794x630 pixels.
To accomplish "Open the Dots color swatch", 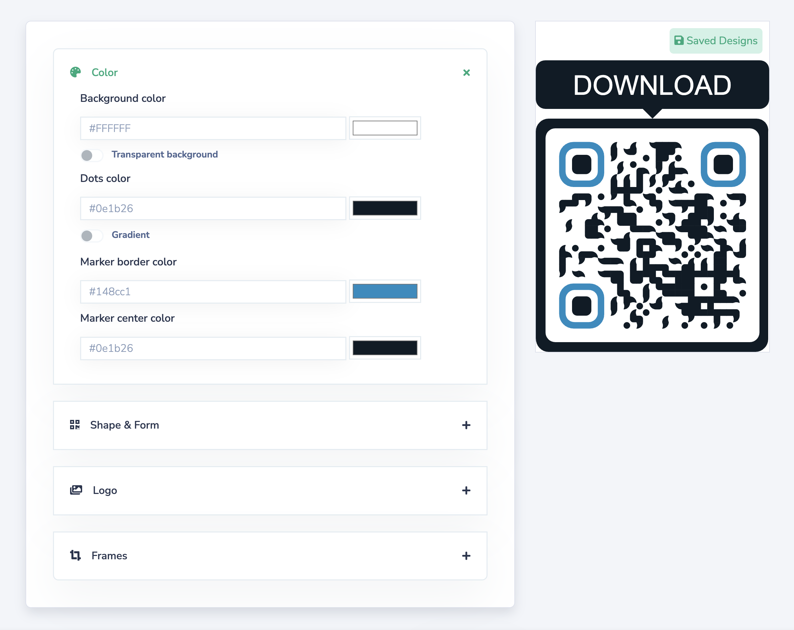I will [385, 208].
